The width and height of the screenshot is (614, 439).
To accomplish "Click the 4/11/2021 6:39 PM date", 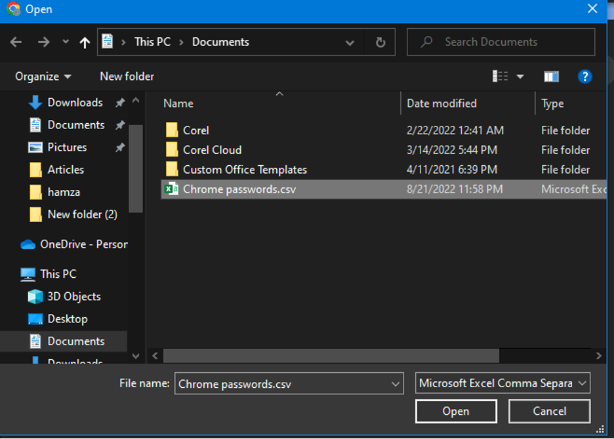I will [452, 170].
